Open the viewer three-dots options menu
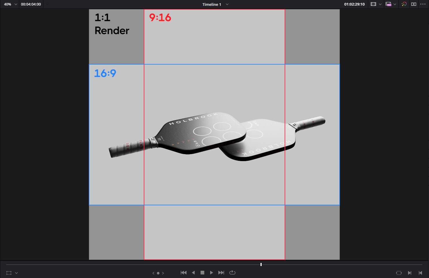This screenshot has height=278, width=429. click(x=423, y=4)
